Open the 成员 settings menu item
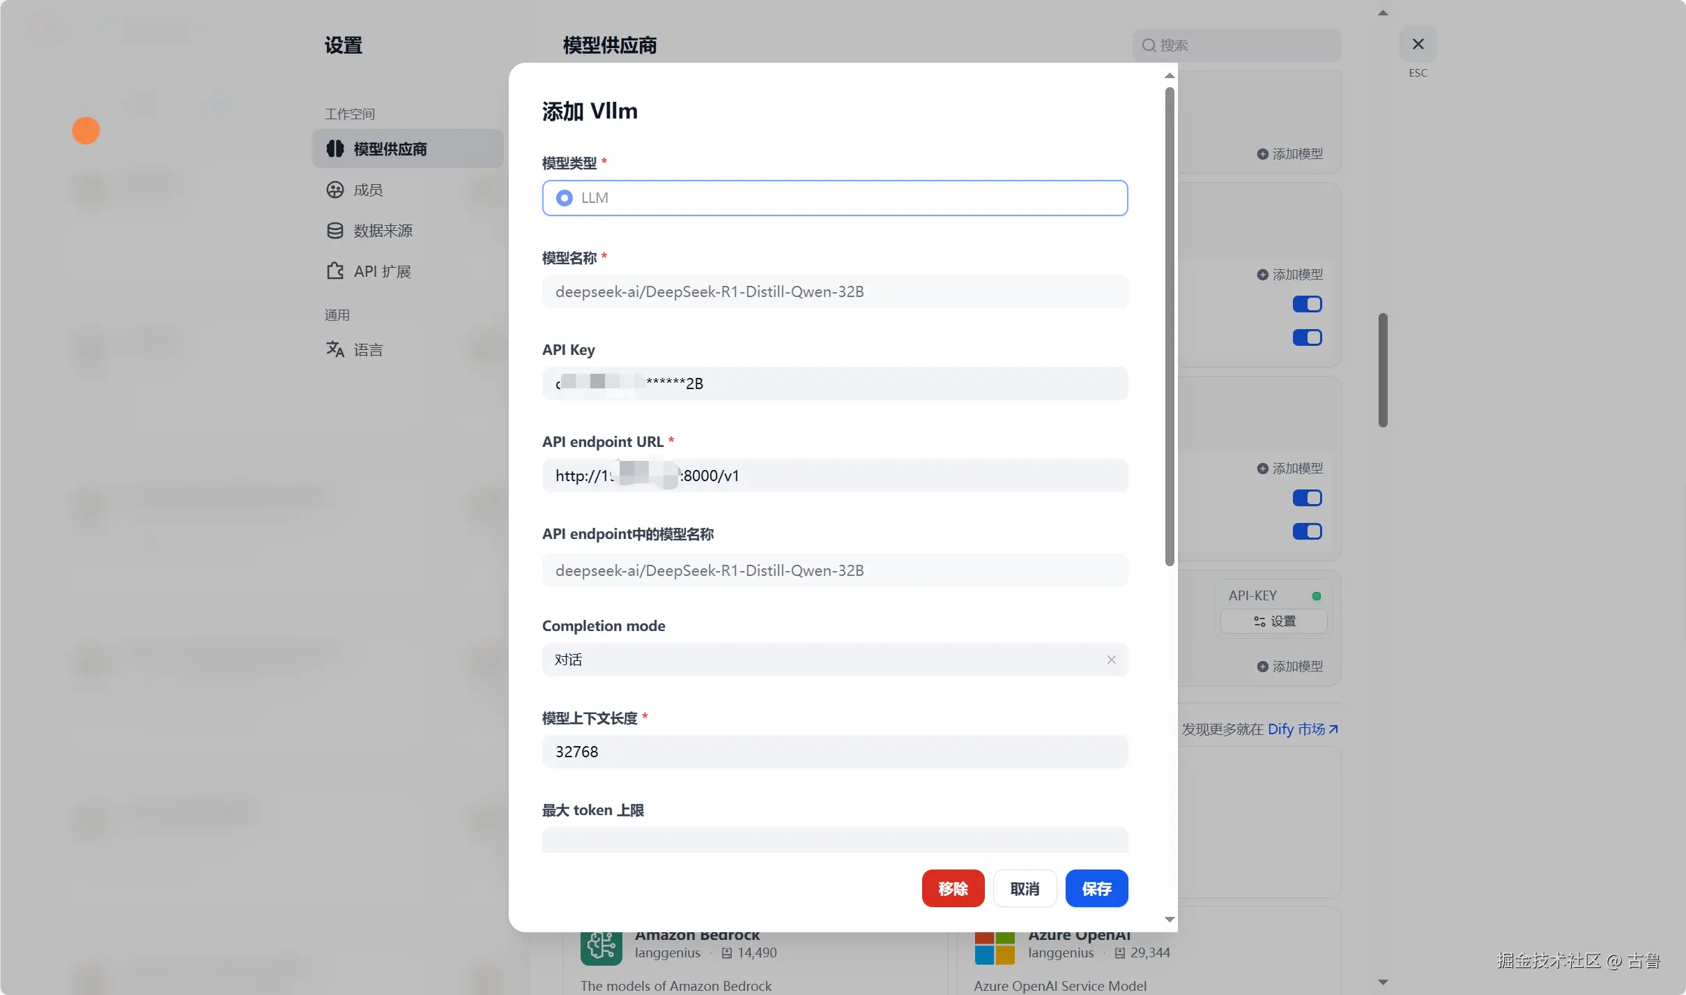1686x995 pixels. tap(368, 190)
